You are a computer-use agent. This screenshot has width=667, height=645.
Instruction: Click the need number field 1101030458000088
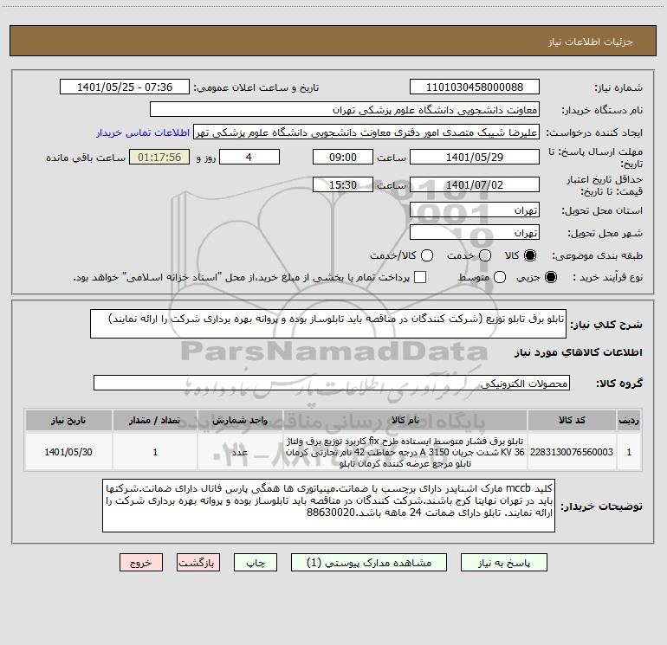475,87
